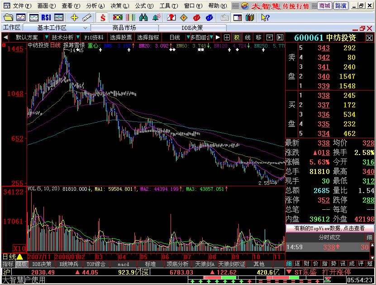
Task: Click the line chart toolbar icon
Action: tap(21, 18)
